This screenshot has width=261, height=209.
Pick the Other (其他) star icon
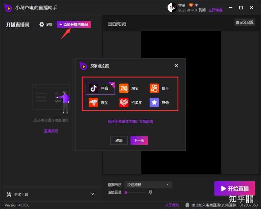point(154,102)
